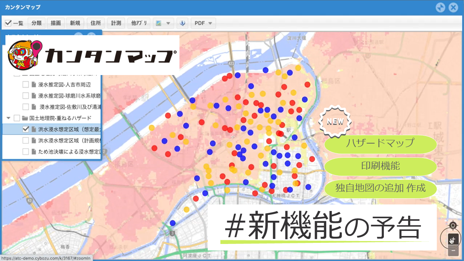The width and height of the screenshot is (464, 261).
Task: Uncheck 洪水浸水想定区域（想定最大 layer checkbox
Action: [x=26, y=129]
